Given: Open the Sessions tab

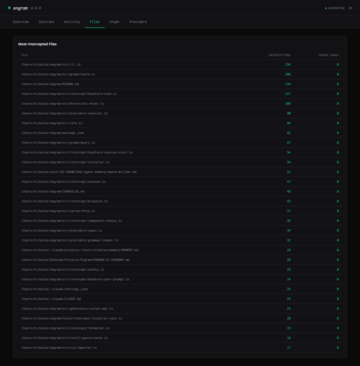Looking at the screenshot, I should [46, 22].
